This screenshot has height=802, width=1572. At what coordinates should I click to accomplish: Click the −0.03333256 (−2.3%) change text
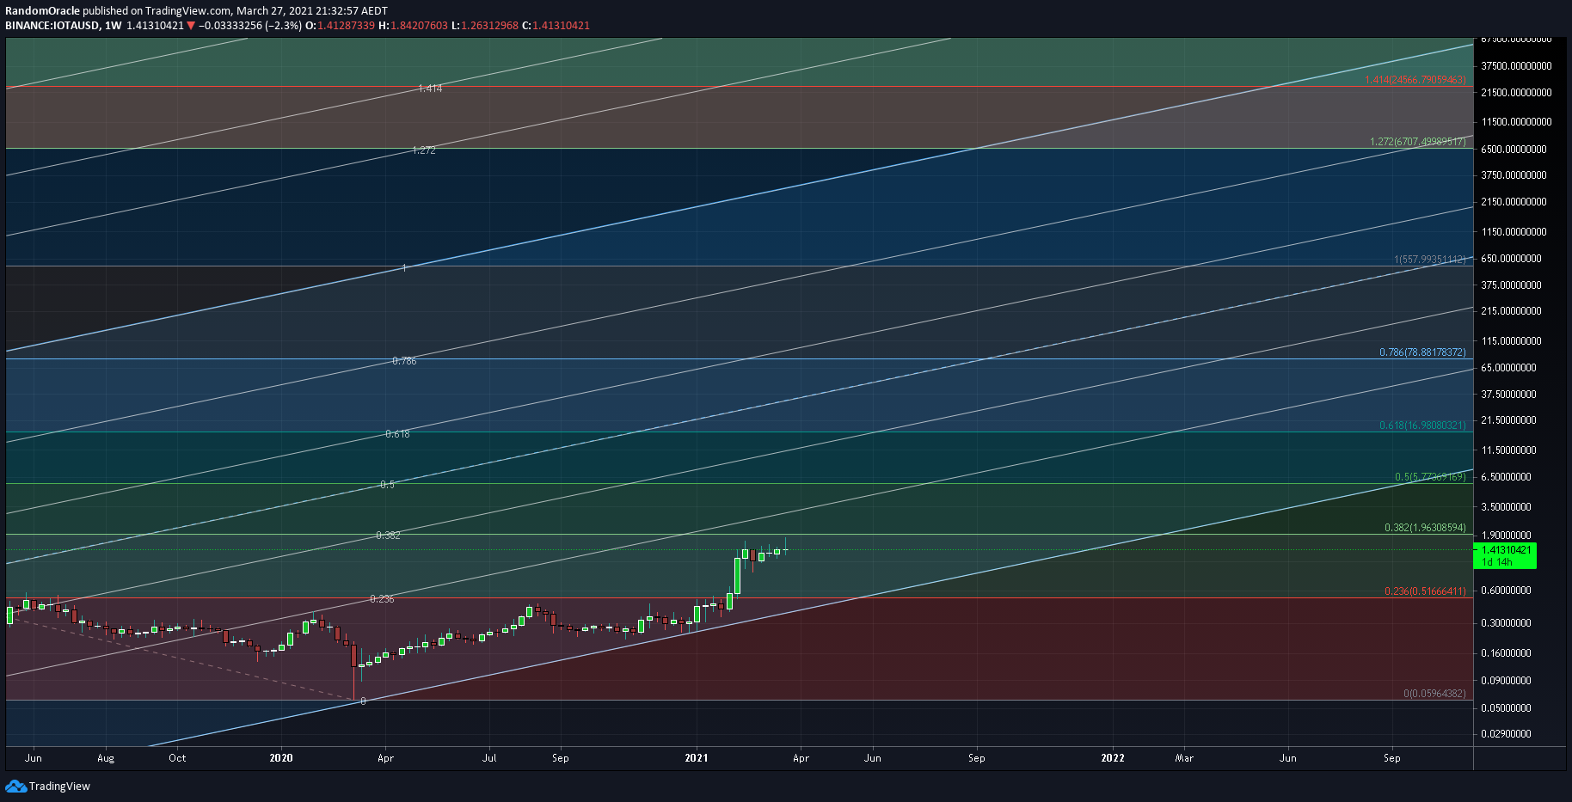click(250, 26)
